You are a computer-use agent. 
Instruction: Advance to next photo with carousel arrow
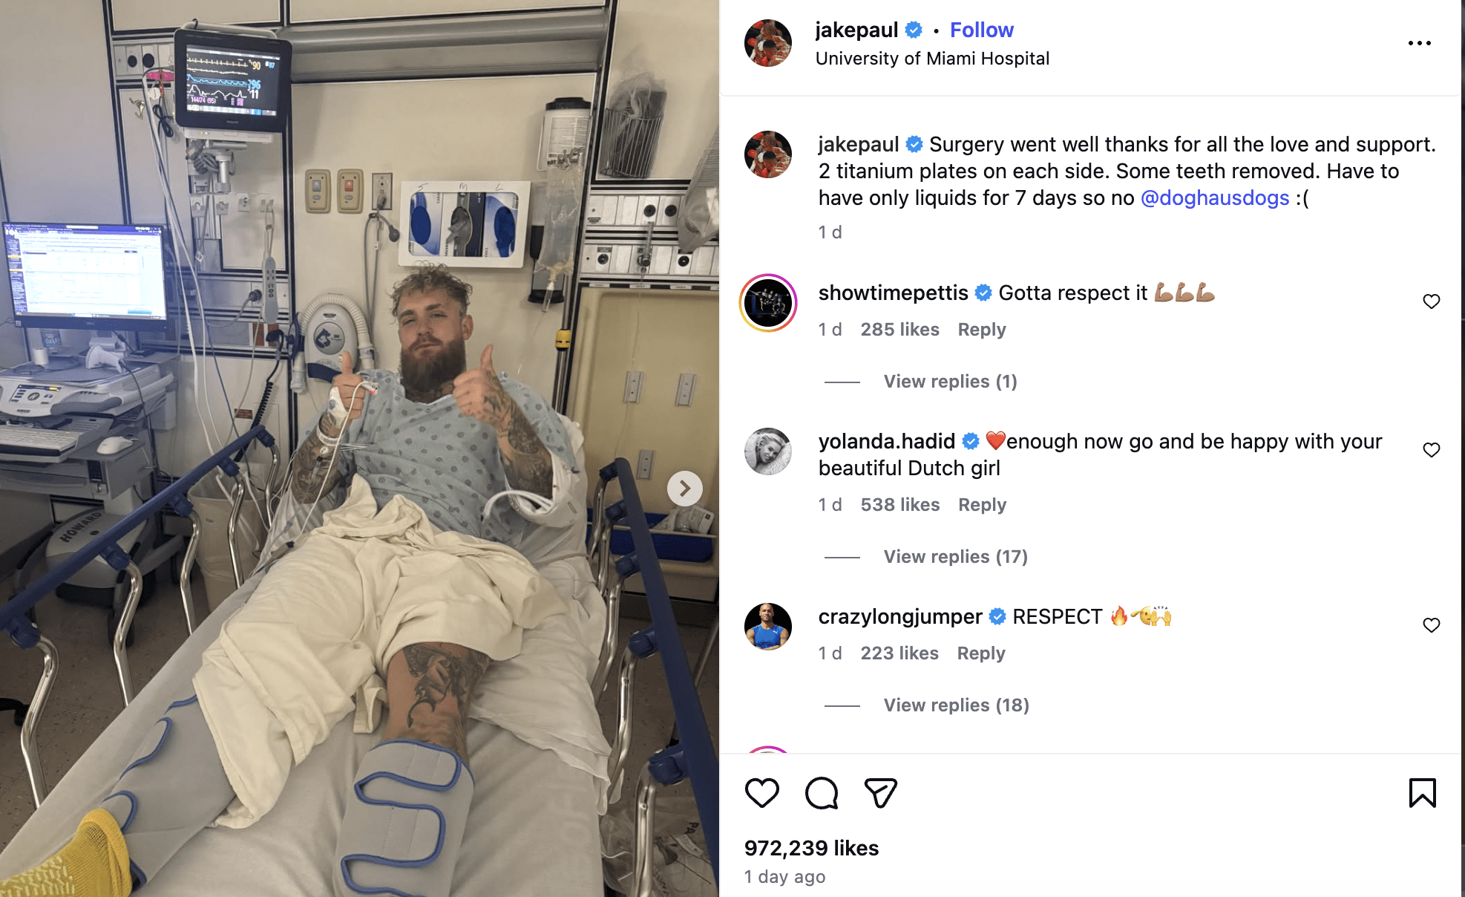click(x=684, y=489)
